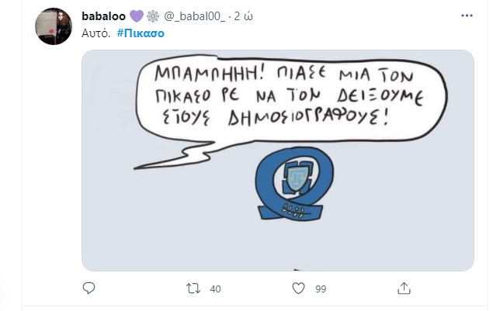Click the purple heart emoji beside babaloo
The width and height of the screenshot is (500, 311).
click(137, 16)
